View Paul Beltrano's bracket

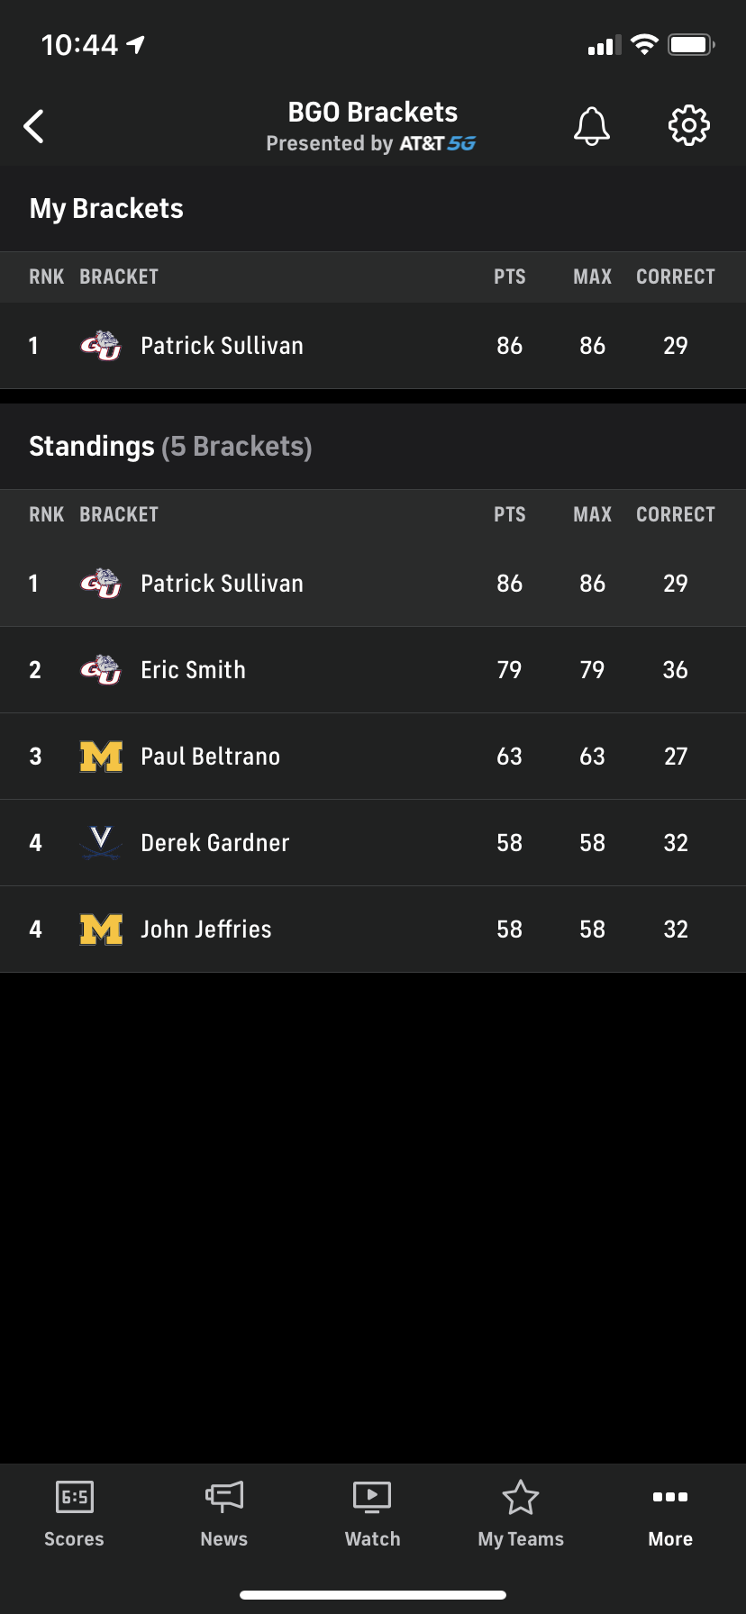coord(373,757)
